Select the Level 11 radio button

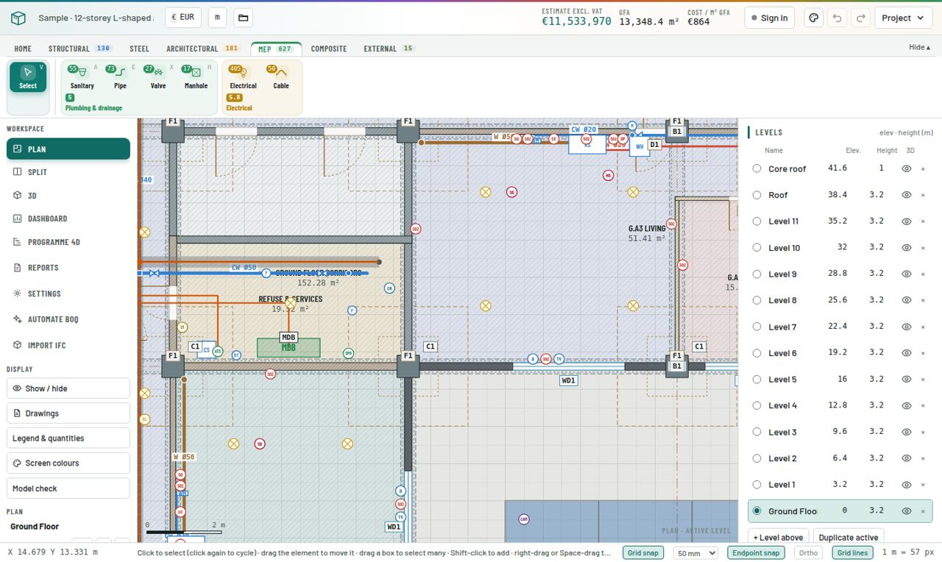click(757, 221)
